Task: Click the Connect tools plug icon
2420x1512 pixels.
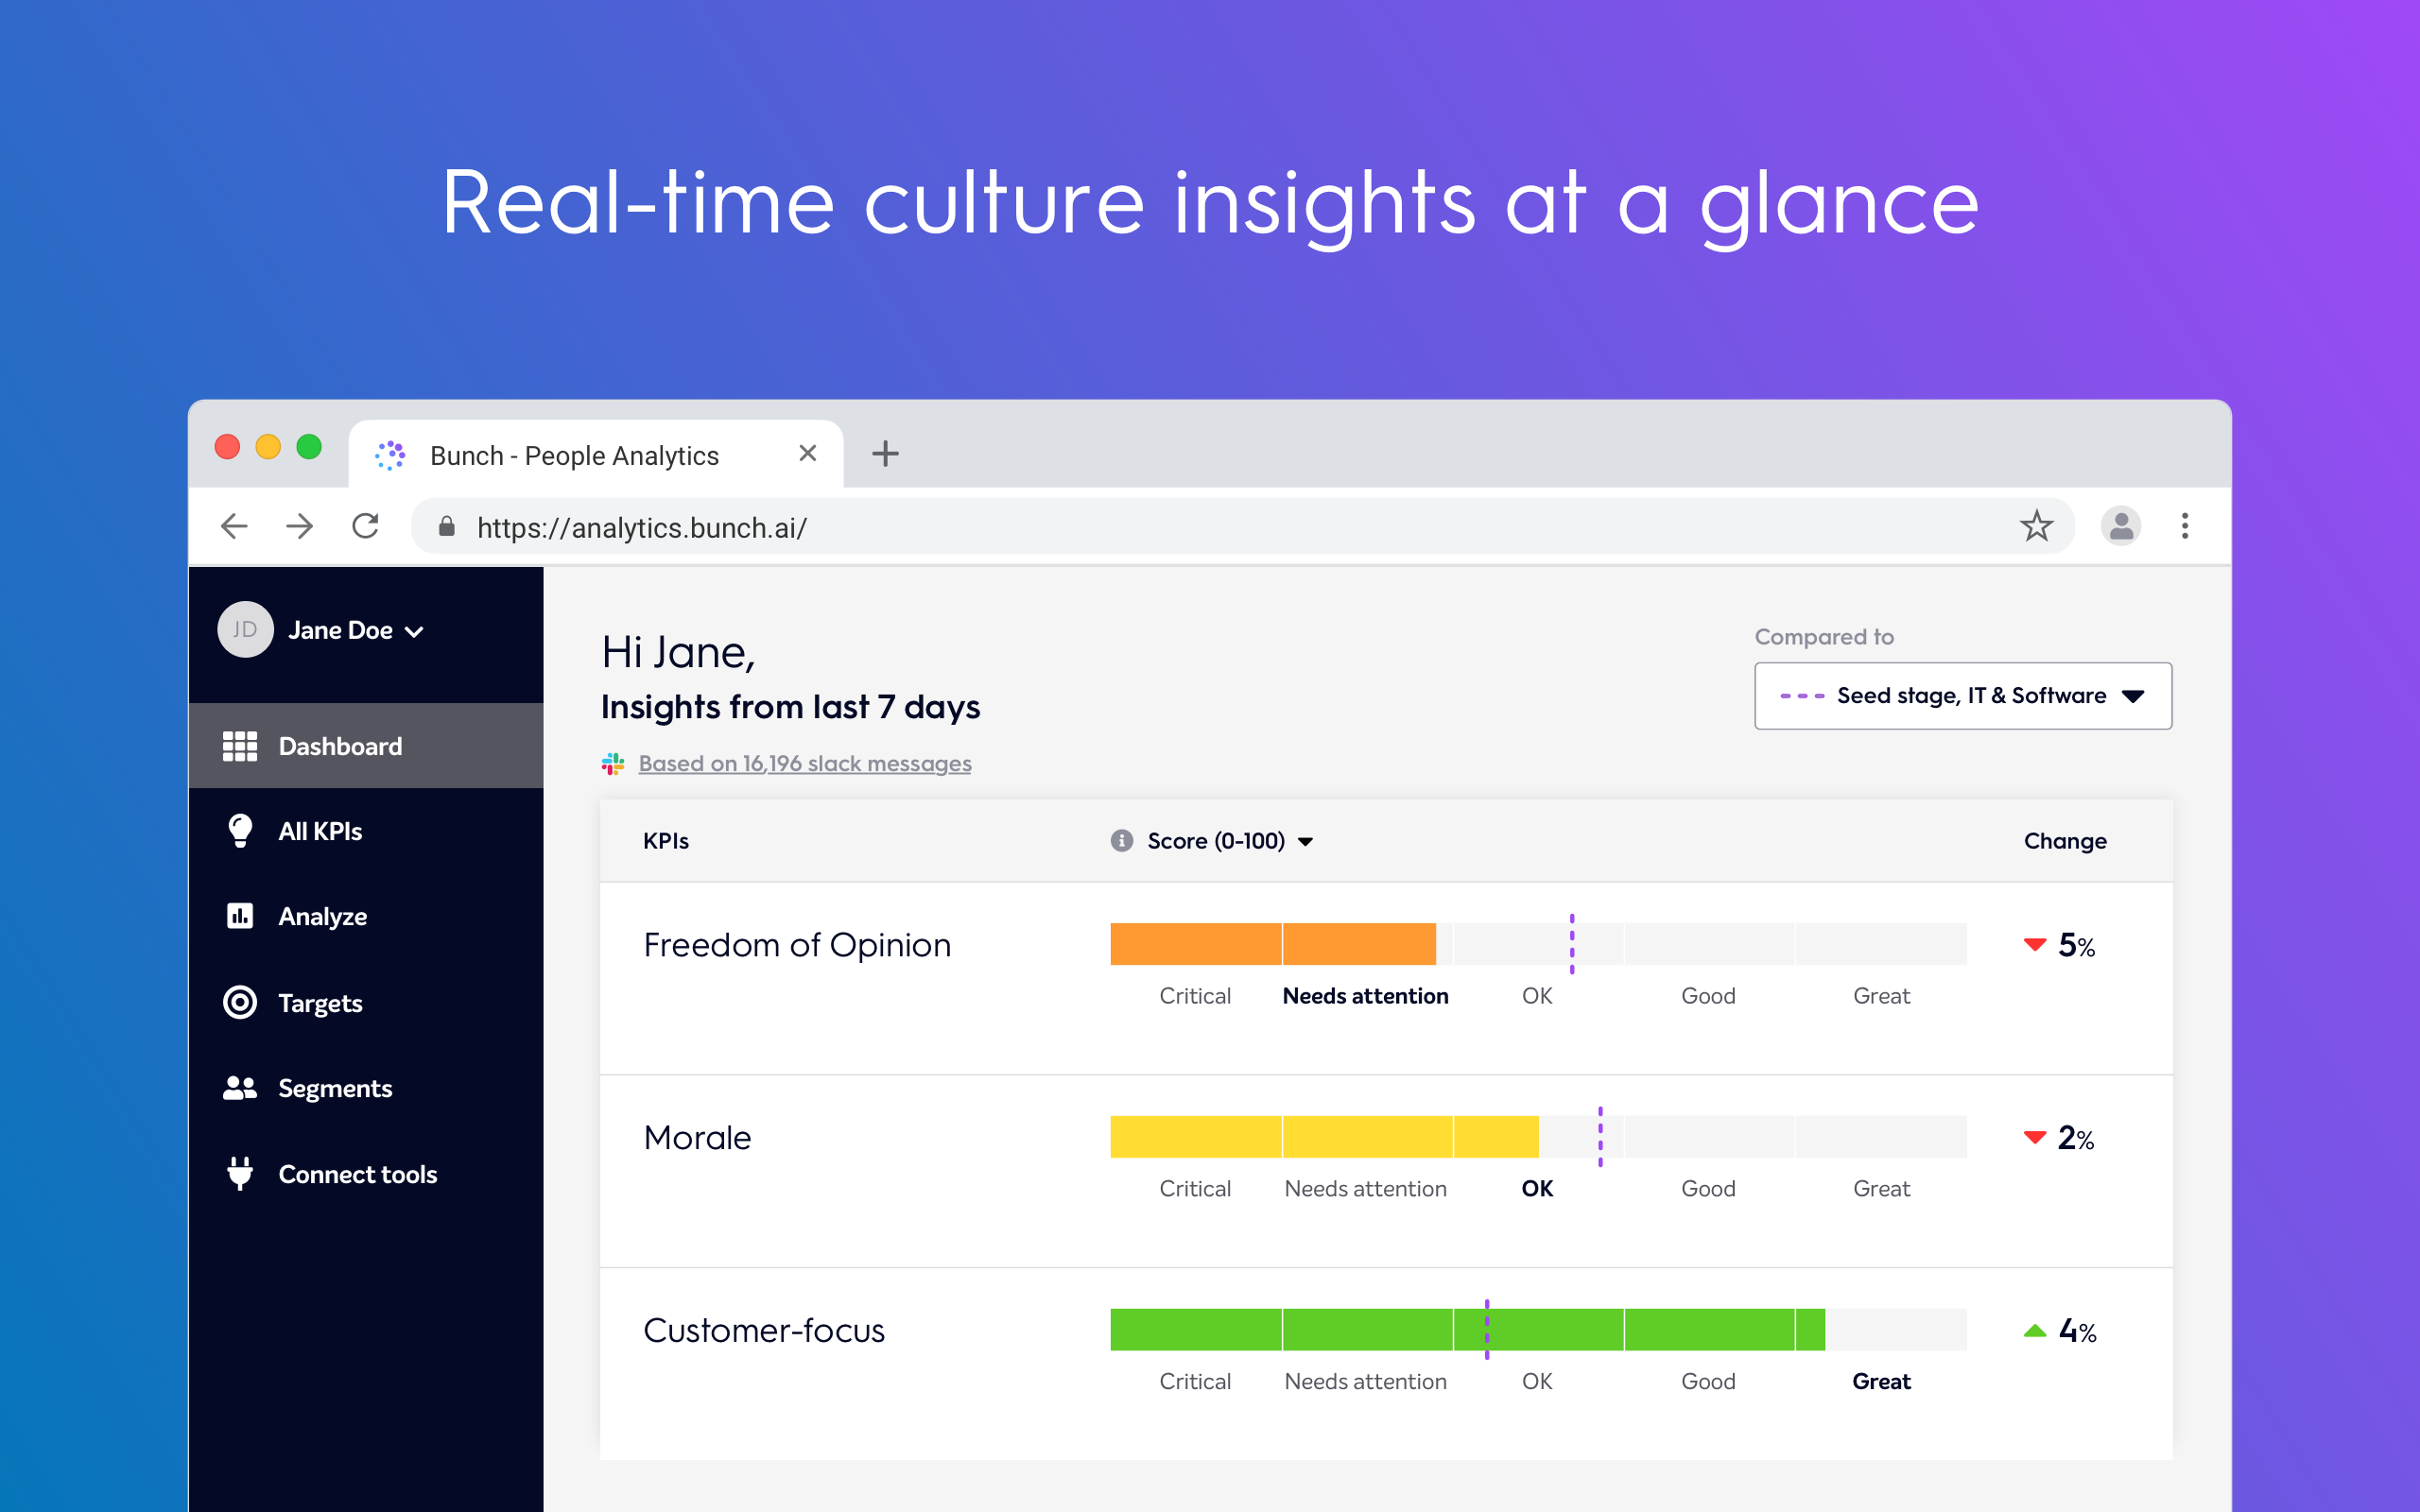Action: point(240,1173)
